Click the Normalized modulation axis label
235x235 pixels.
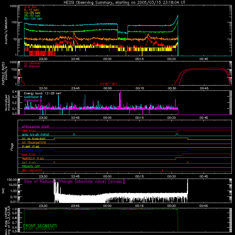click(8, 103)
